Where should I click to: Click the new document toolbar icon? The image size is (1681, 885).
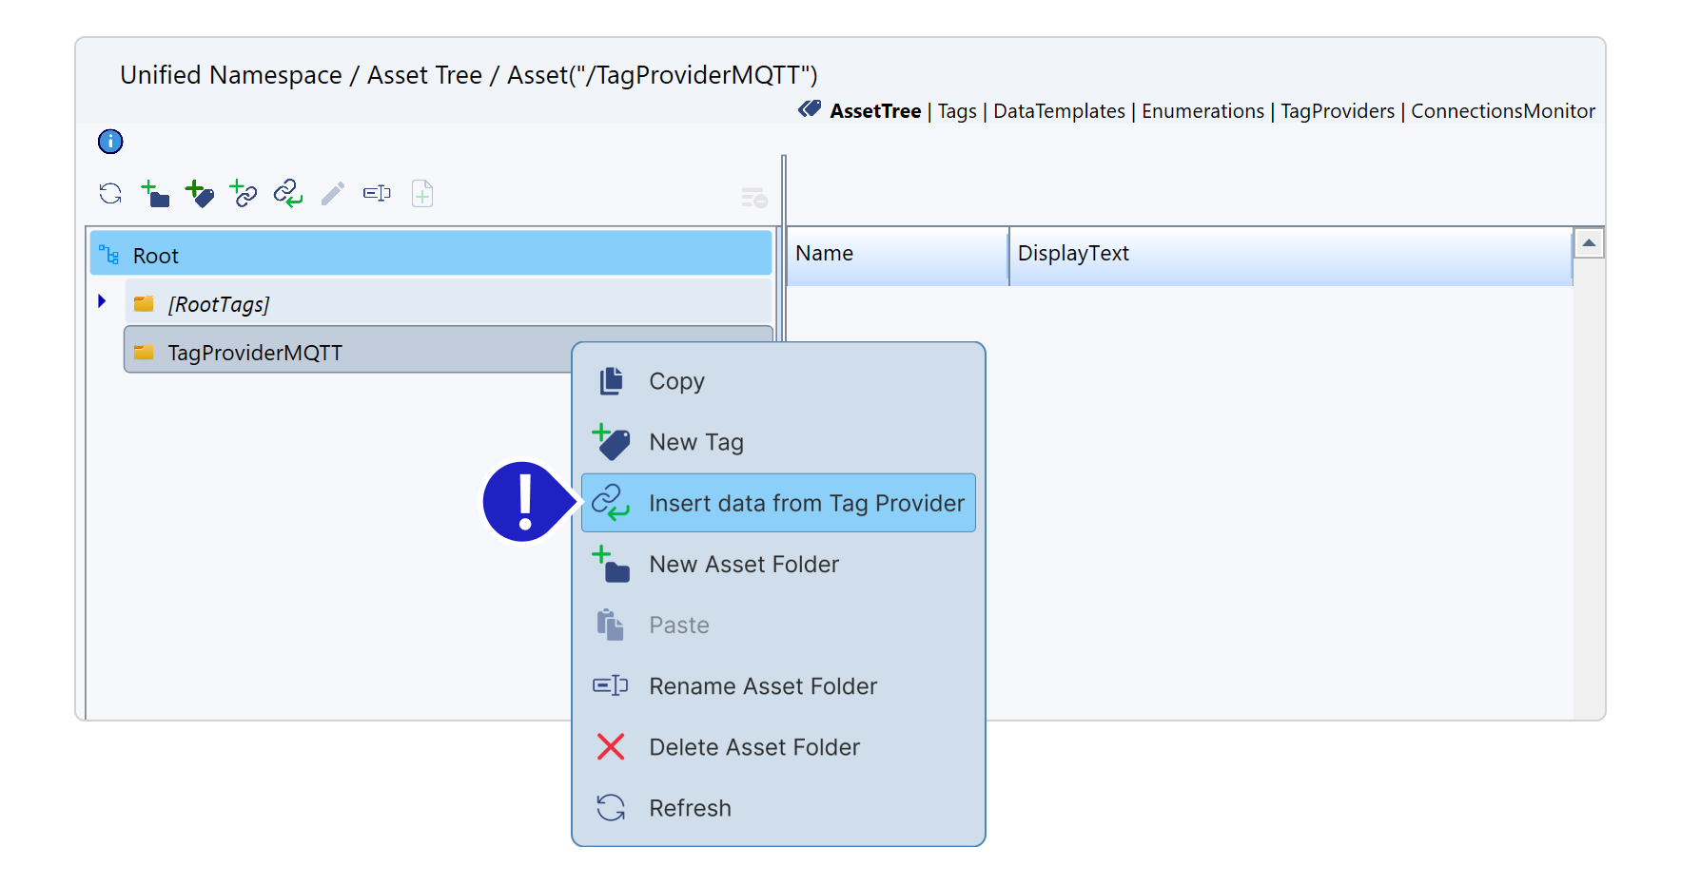422,194
